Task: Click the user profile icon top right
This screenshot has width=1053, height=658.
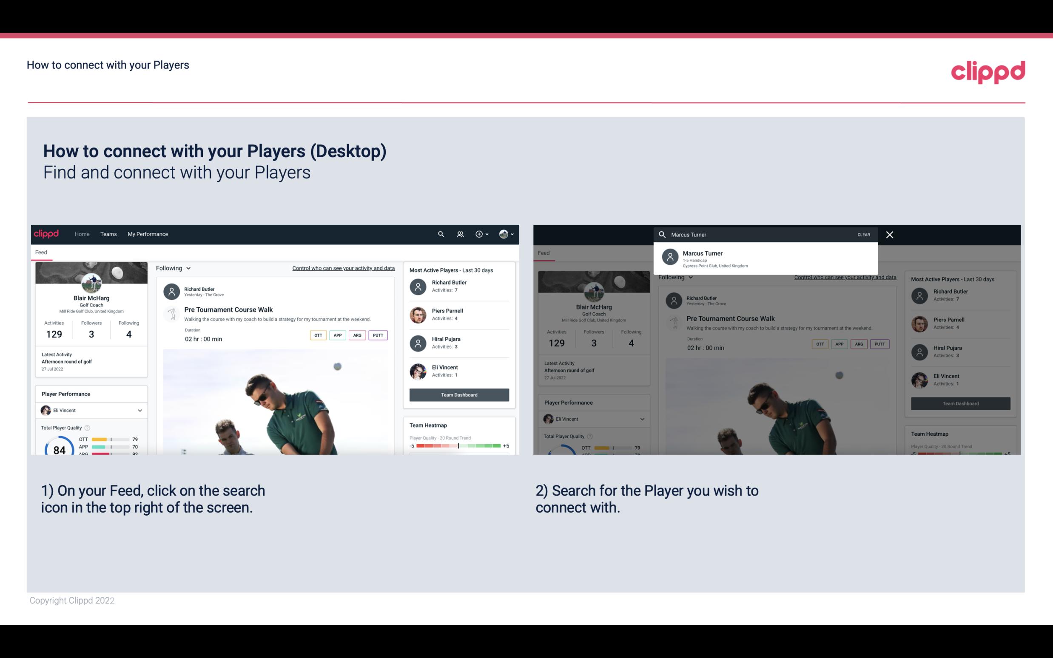Action: coord(503,233)
